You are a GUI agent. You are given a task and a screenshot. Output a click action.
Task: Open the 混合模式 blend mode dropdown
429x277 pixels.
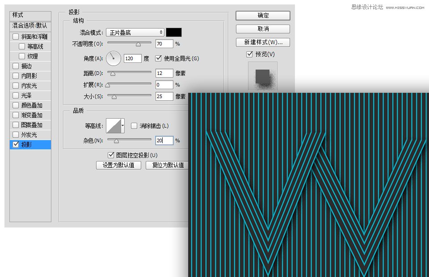pos(135,32)
